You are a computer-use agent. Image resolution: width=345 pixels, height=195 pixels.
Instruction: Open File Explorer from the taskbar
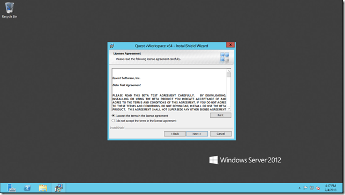pyautogui.click(x=43, y=188)
